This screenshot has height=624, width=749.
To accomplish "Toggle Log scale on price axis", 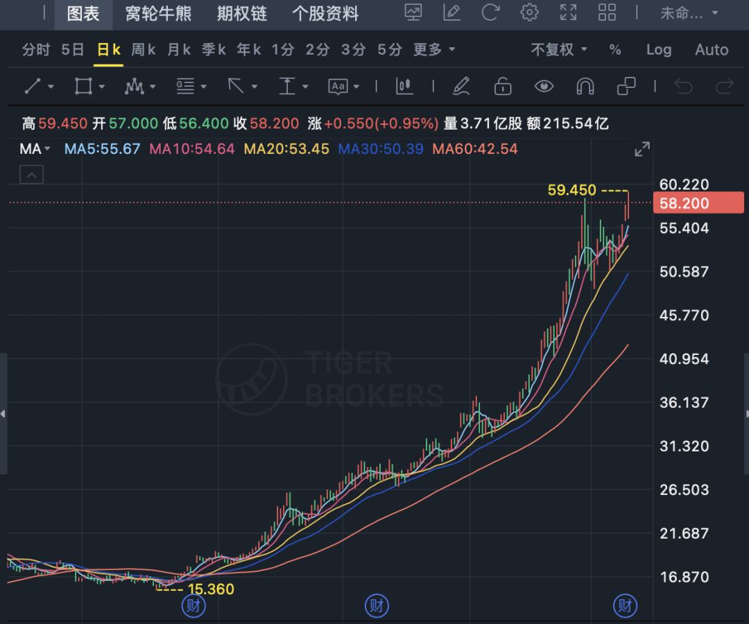I will (658, 49).
